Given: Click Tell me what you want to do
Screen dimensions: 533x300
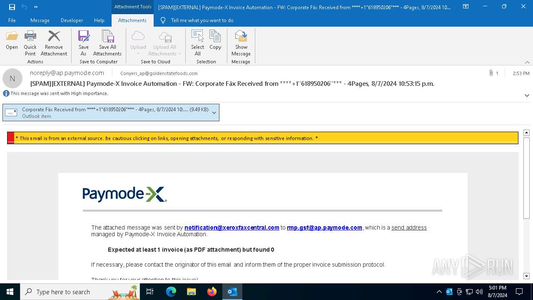Looking at the screenshot, I should (x=197, y=20).
